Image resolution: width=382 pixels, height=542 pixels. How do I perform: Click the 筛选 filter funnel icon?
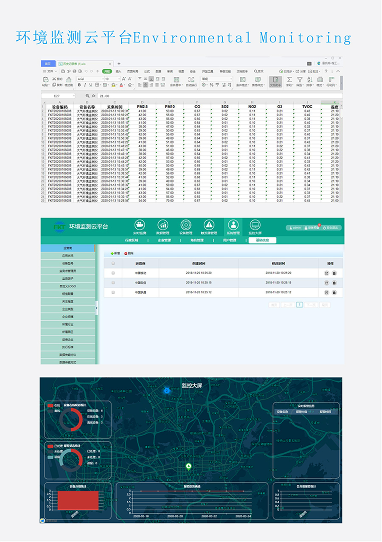(300, 79)
